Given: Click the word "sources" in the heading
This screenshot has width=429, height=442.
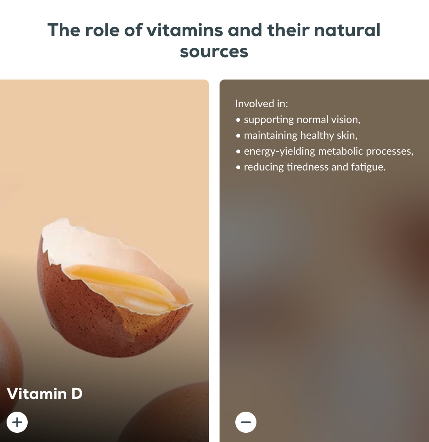Looking at the screenshot, I should [214, 51].
